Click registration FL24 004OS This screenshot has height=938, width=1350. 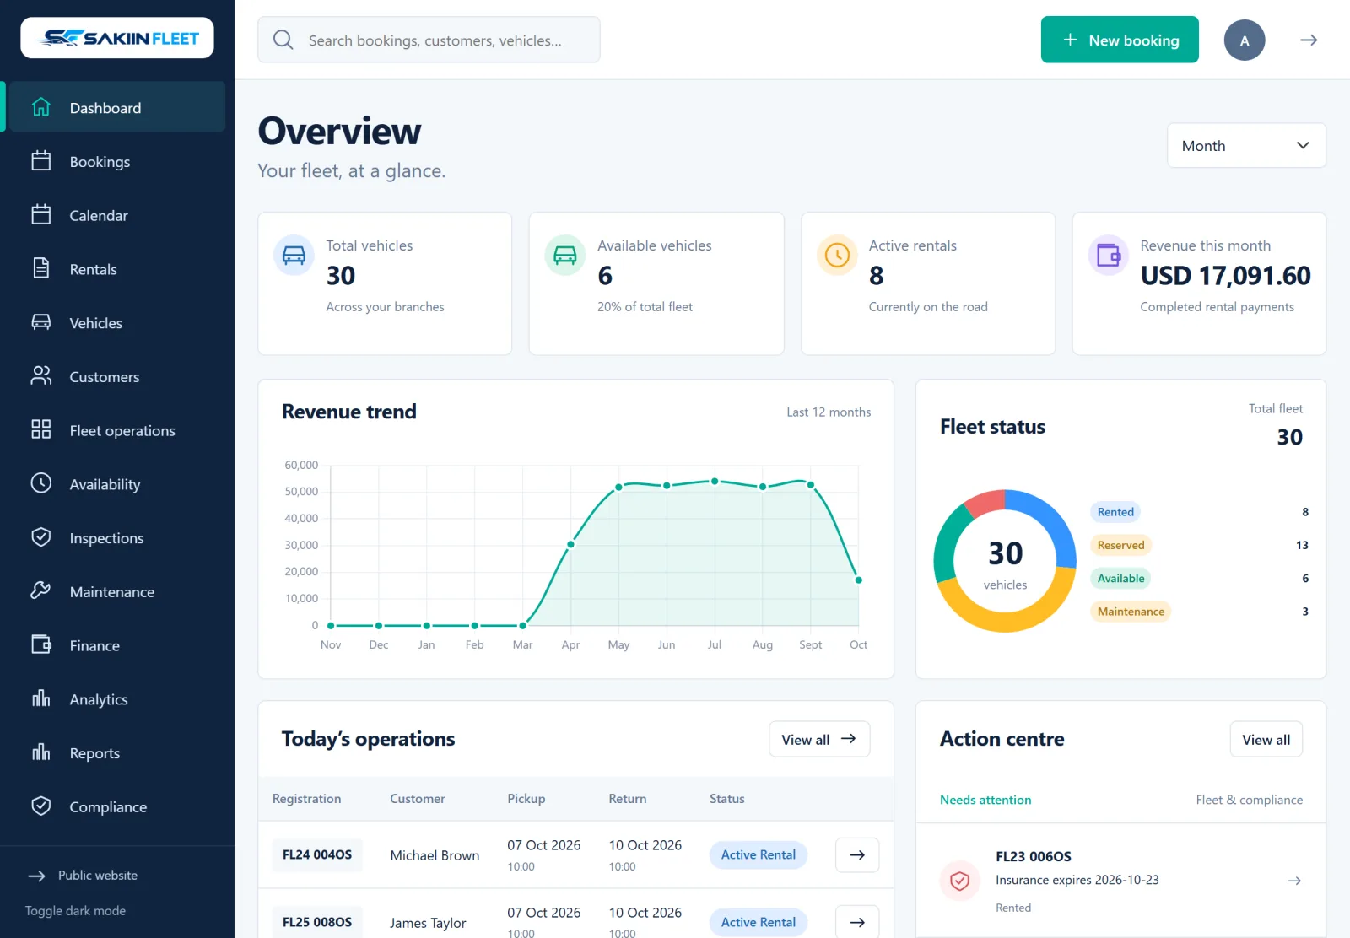pos(317,854)
